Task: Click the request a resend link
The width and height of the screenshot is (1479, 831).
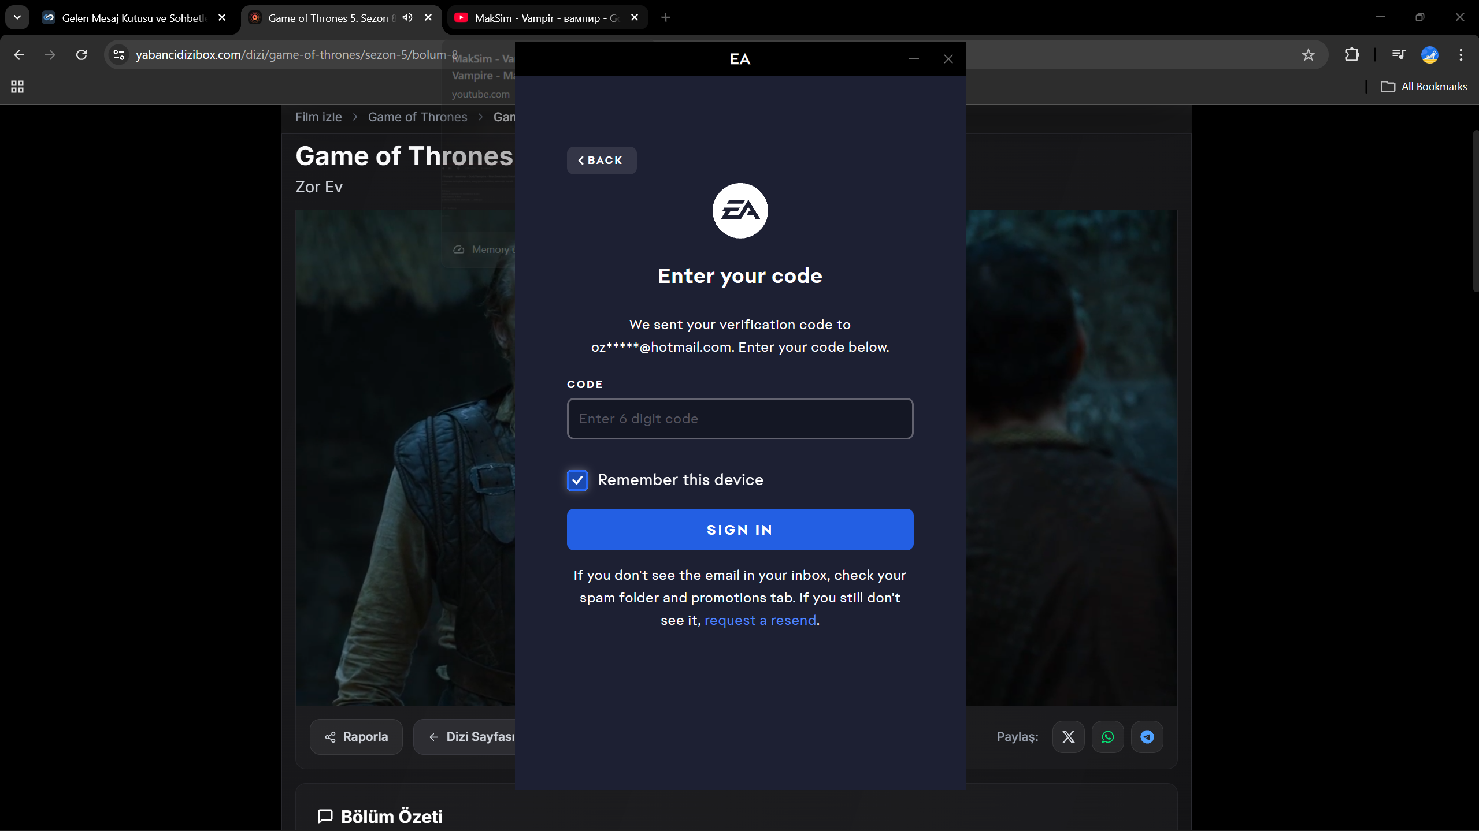Action: pos(760,620)
